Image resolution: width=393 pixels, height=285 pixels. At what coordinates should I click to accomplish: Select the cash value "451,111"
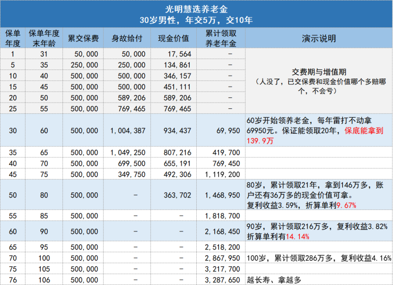(x=177, y=87)
